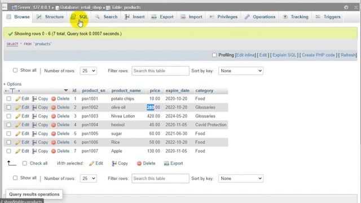Click pencil edit icon for Apple row

coord(18,151)
